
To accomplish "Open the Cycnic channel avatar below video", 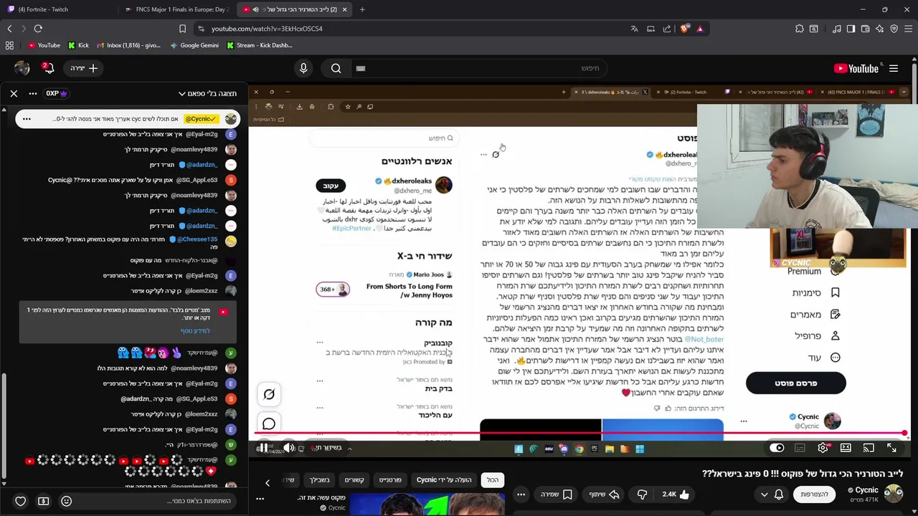I will (893, 493).
